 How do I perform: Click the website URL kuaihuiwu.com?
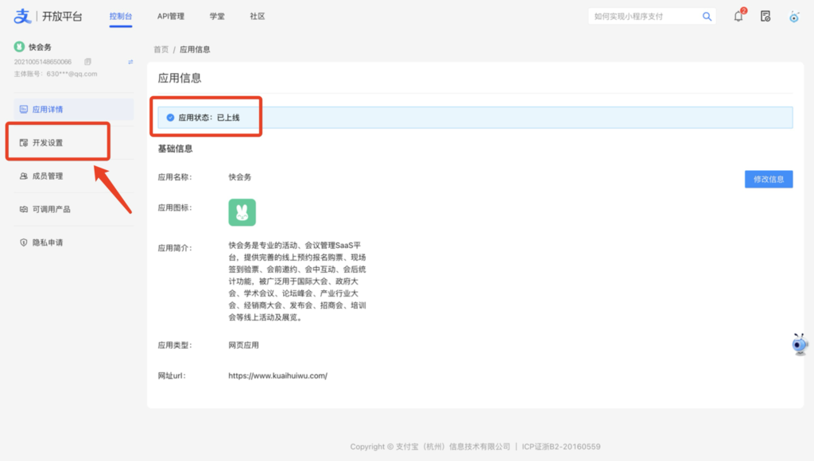(x=277, y=376)
